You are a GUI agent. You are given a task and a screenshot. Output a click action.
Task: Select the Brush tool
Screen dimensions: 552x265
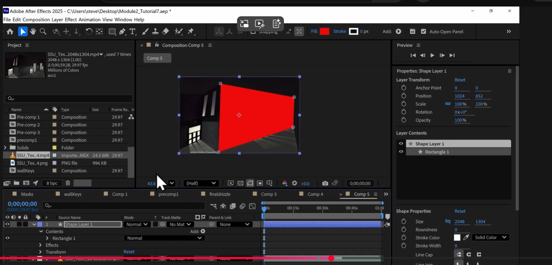(x=145, y=31)
